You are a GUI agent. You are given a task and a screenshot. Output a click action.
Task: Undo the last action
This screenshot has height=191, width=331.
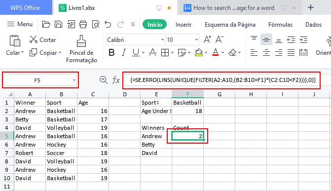click(x=108, y=25)
